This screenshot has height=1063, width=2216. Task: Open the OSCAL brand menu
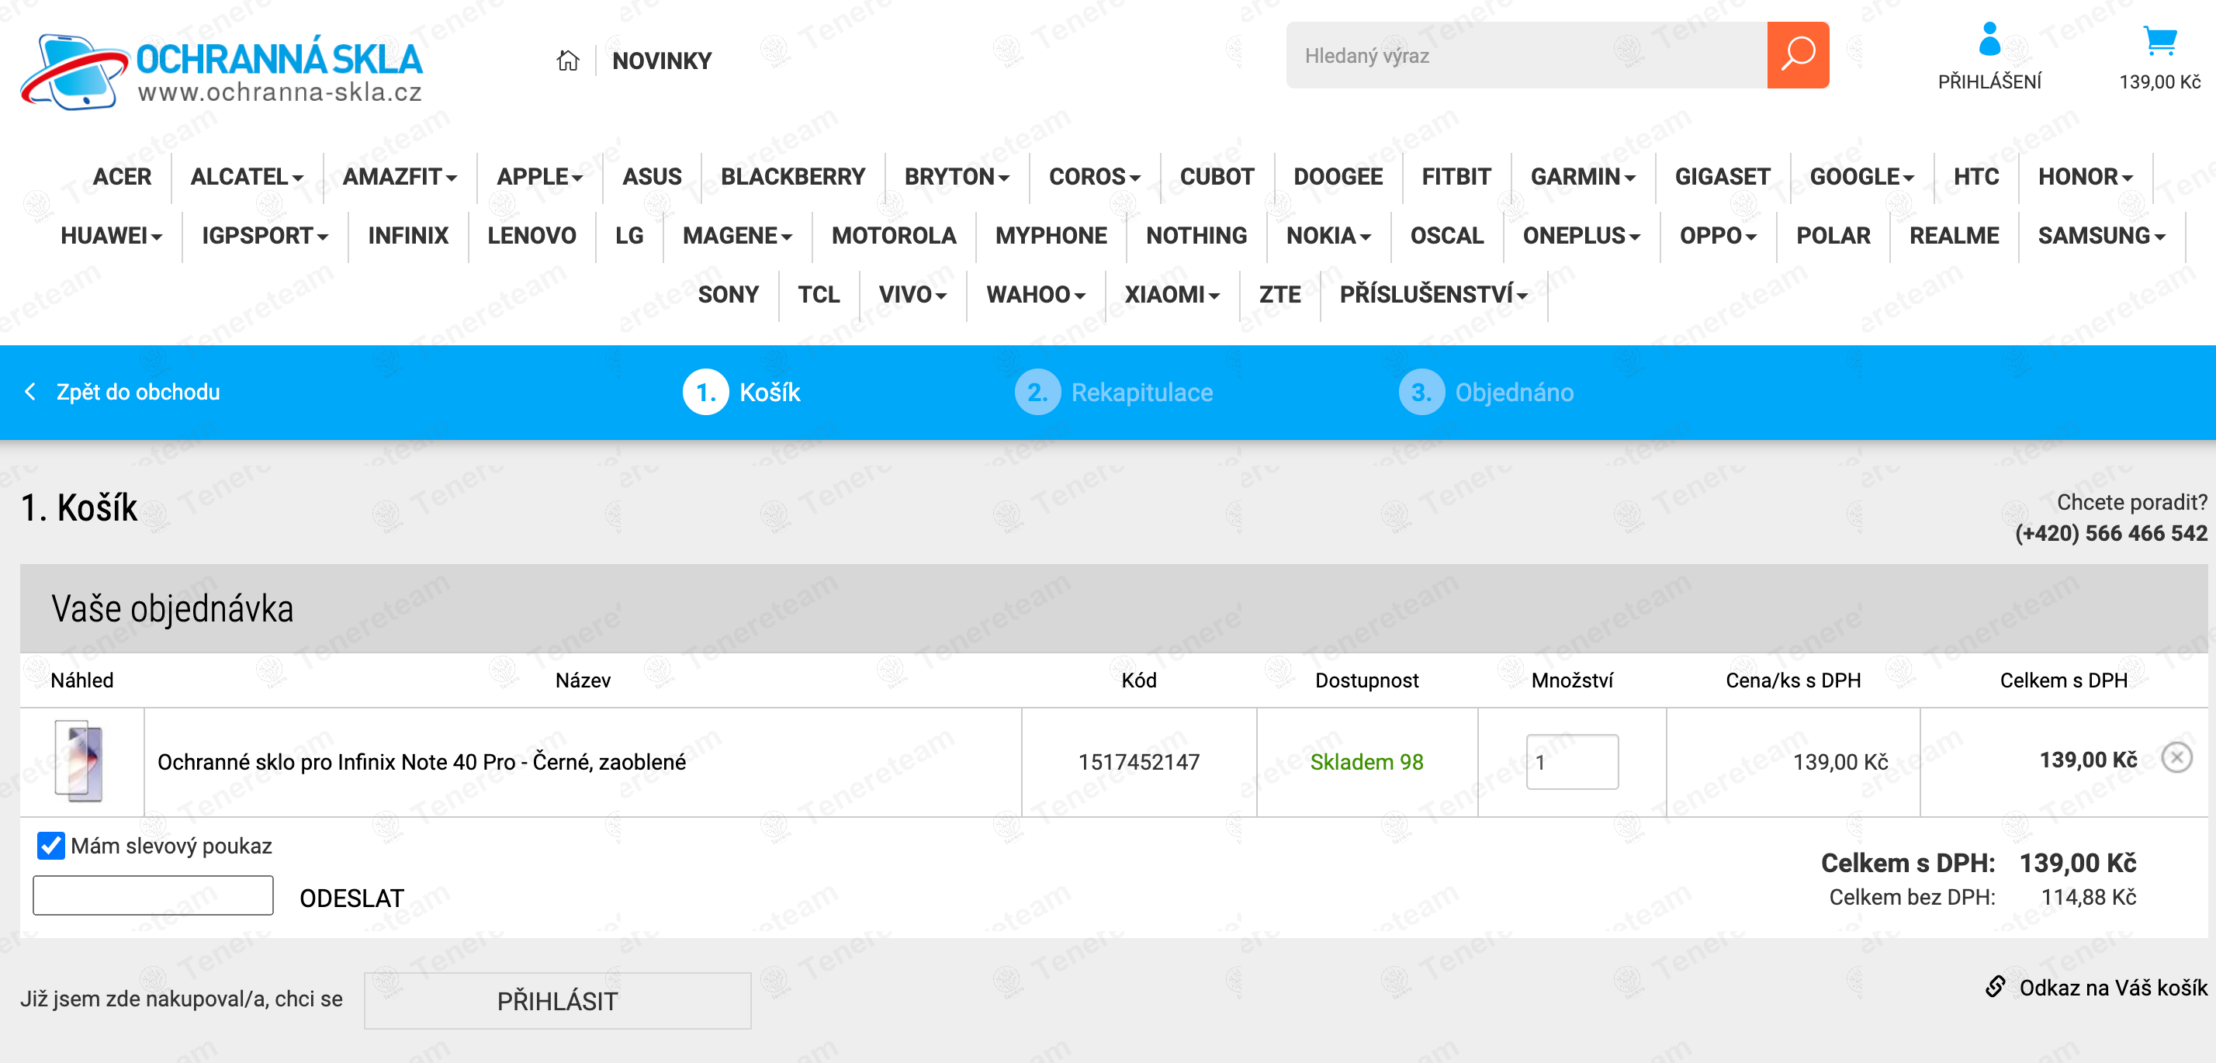click(1446, 236)
